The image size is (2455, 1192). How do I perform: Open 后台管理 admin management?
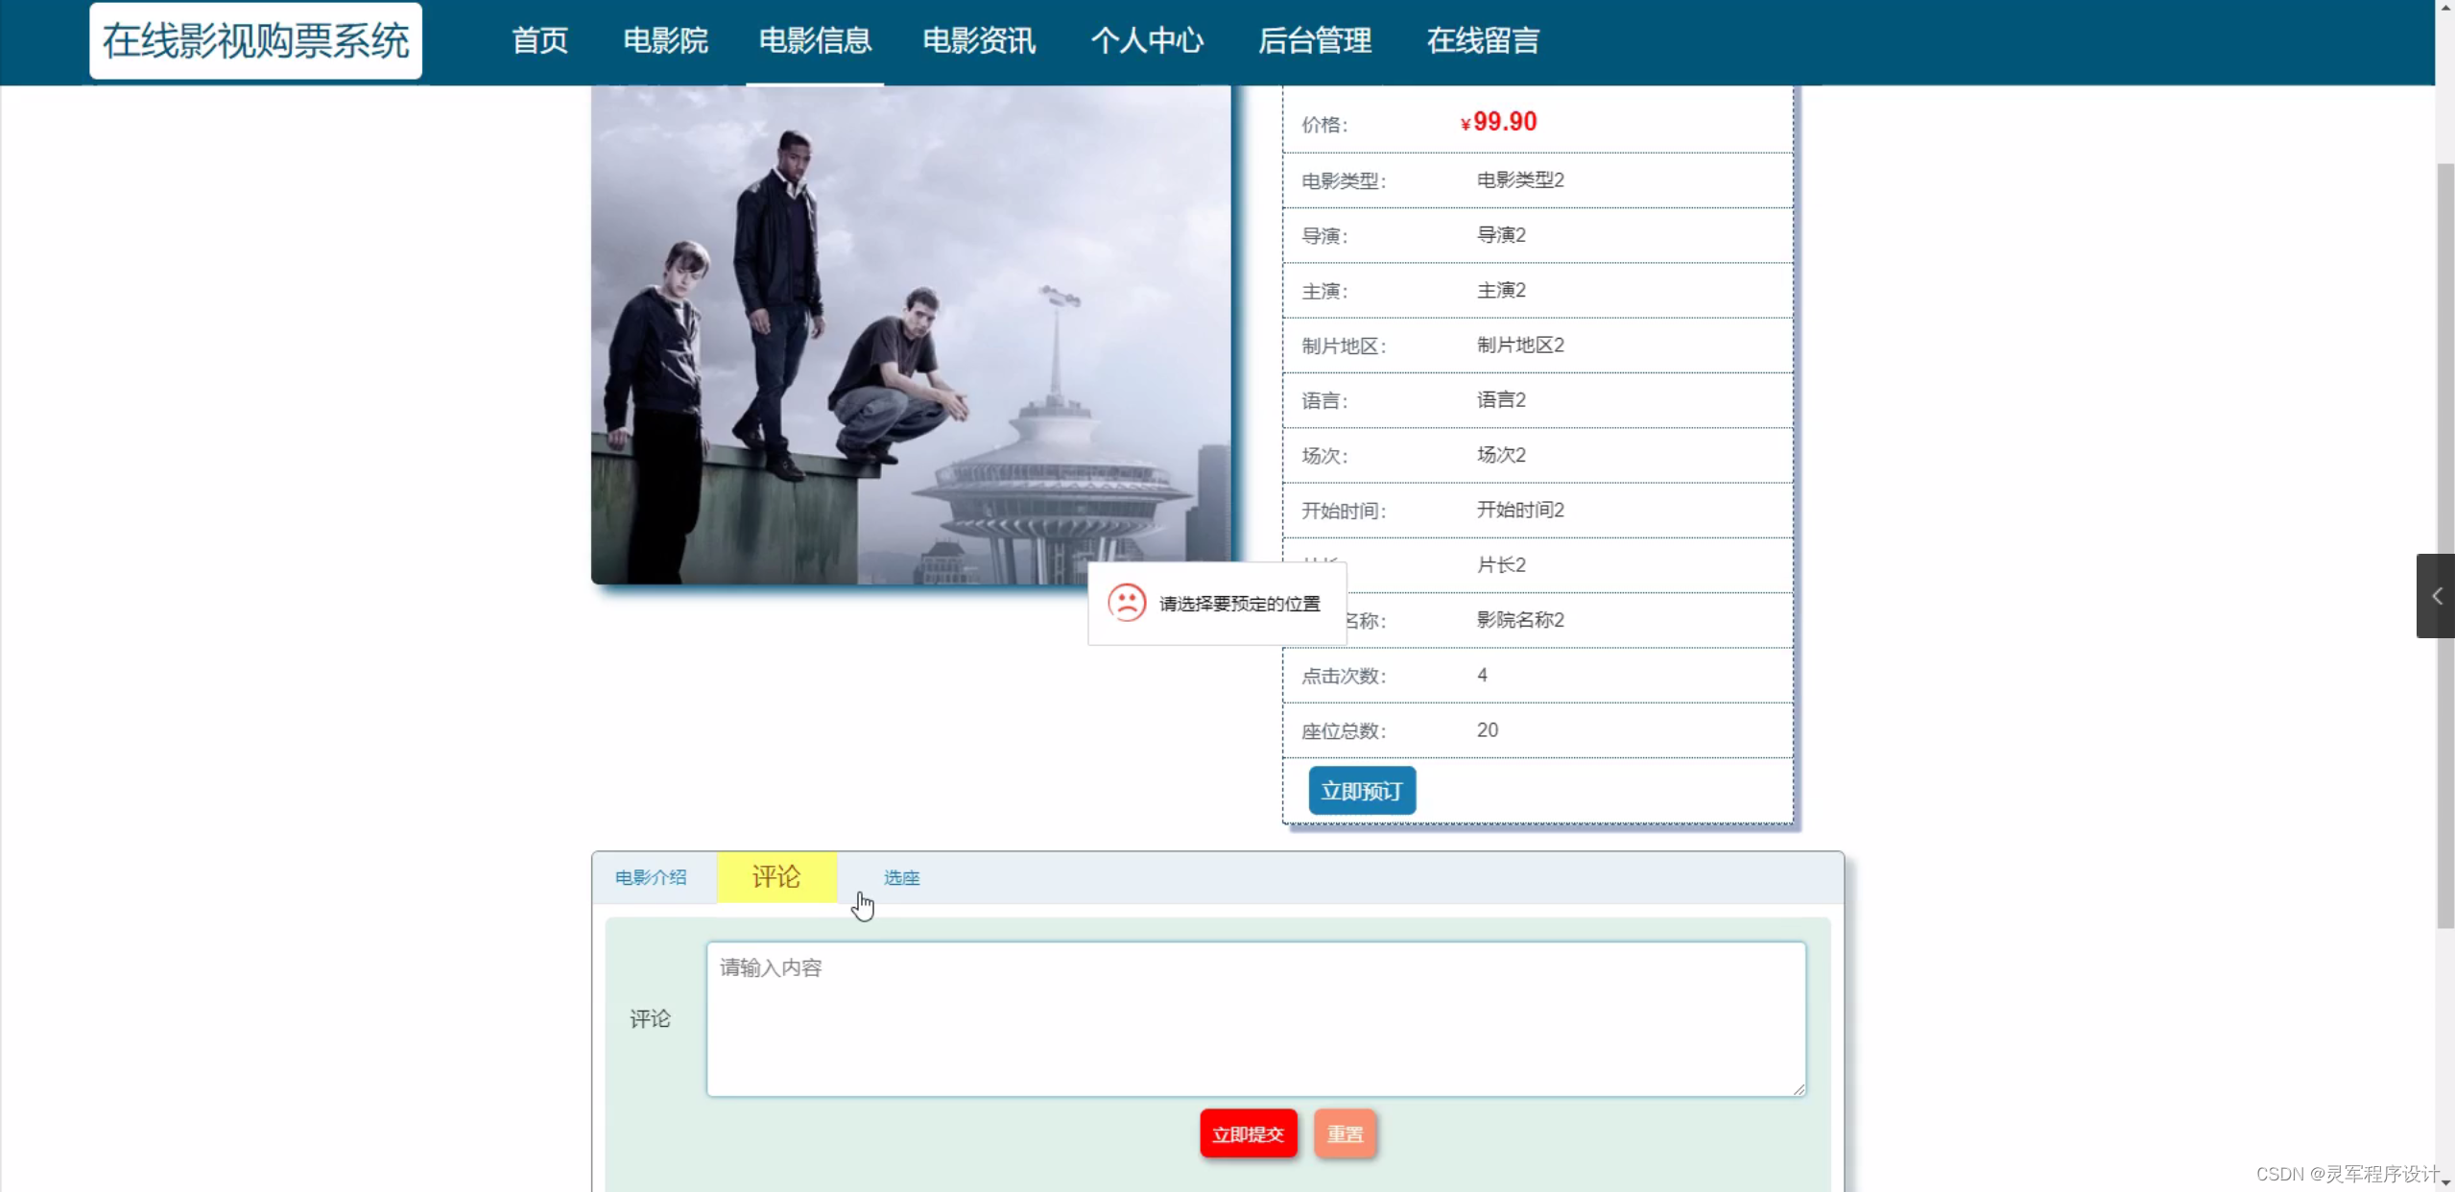click(1315, 40)
